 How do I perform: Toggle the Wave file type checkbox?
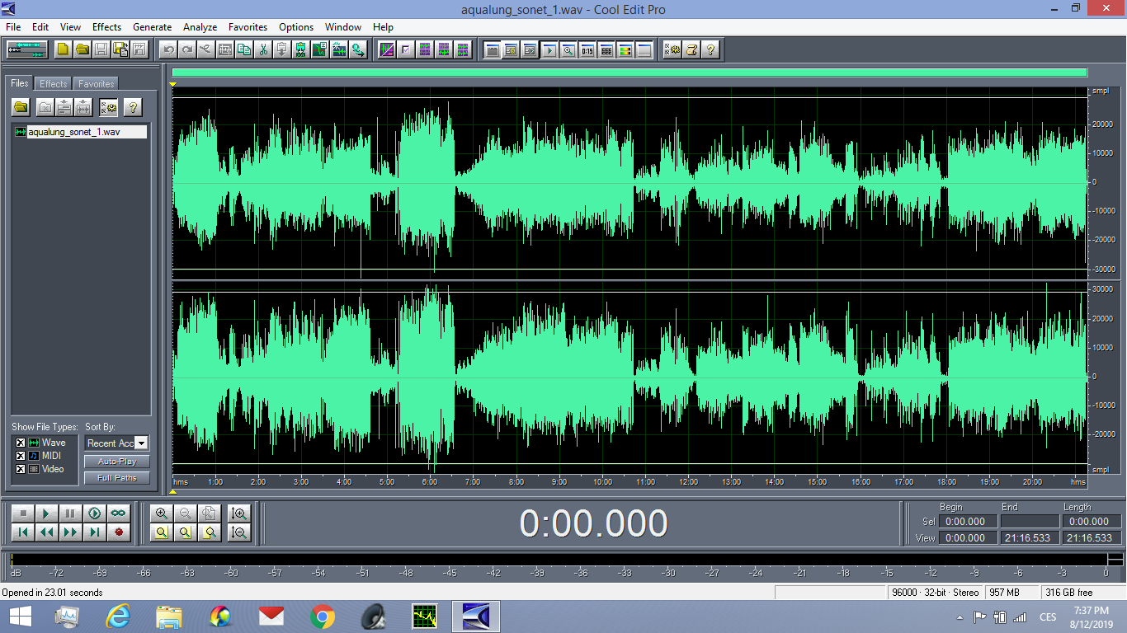coord(21,443)
